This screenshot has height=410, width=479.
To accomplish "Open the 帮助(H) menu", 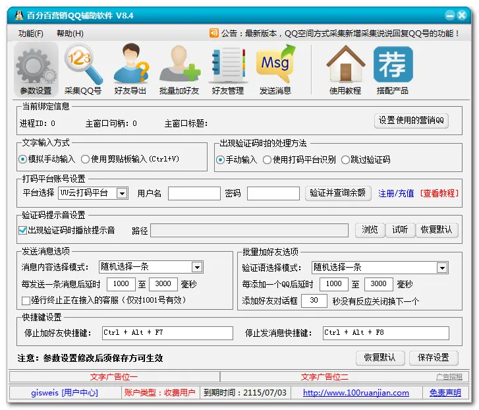I will click(70, 34).
